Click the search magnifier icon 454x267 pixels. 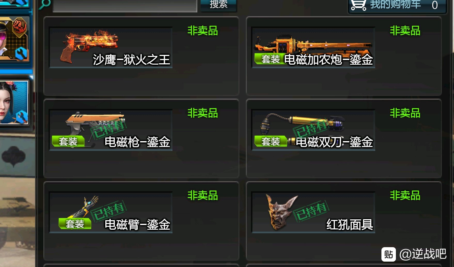pos(44,4)
